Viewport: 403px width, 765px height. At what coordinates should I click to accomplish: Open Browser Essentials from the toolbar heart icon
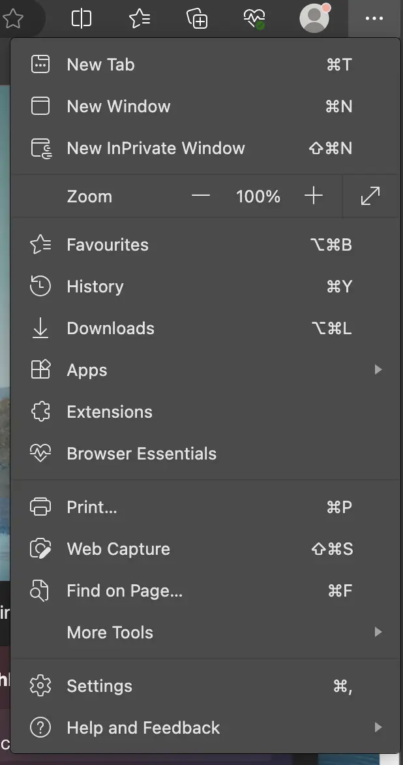point(254,19)
